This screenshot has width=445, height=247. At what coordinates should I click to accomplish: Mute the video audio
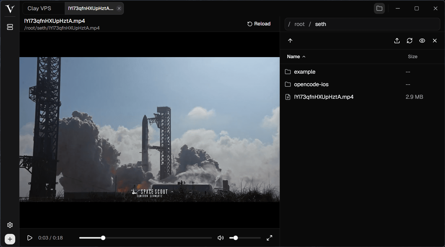[221, 238]
